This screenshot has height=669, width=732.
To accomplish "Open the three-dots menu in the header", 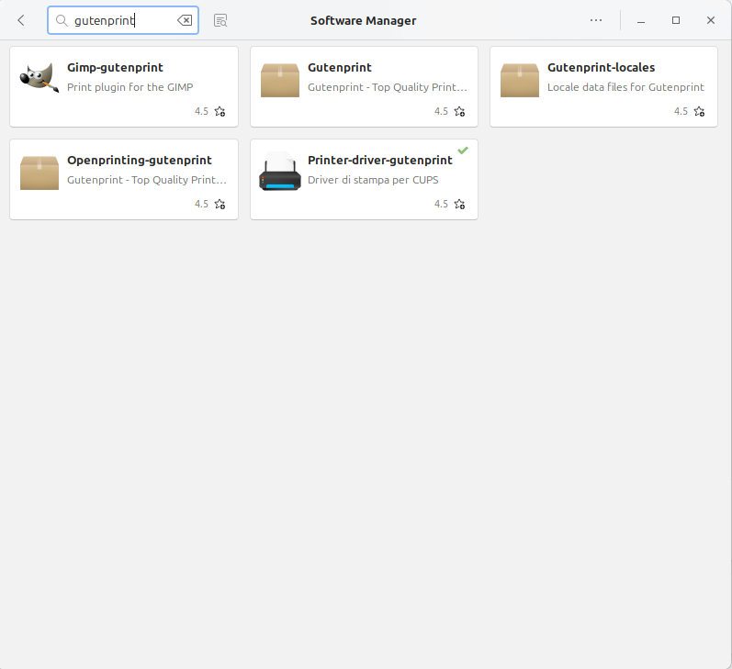I will (596, 20).
